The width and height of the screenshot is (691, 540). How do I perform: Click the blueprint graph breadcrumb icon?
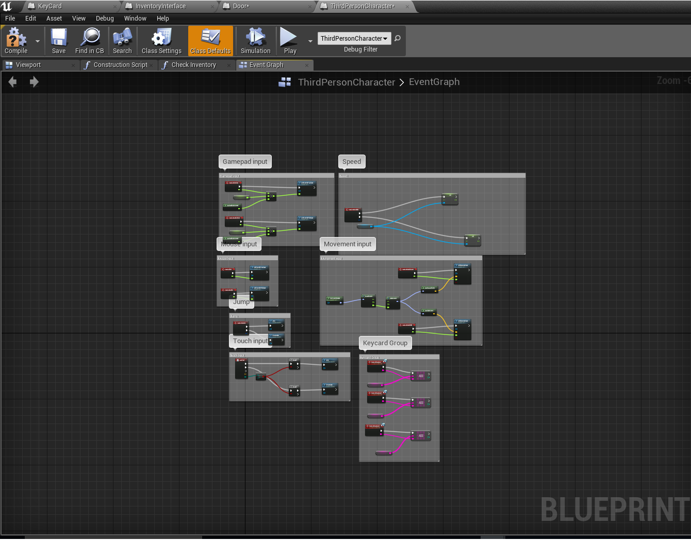[x=285, y=82]
